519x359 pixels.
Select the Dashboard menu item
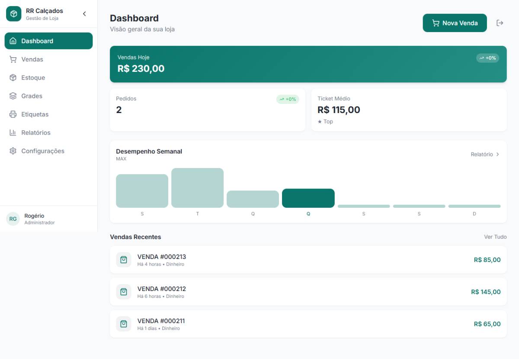click(48, 41)
